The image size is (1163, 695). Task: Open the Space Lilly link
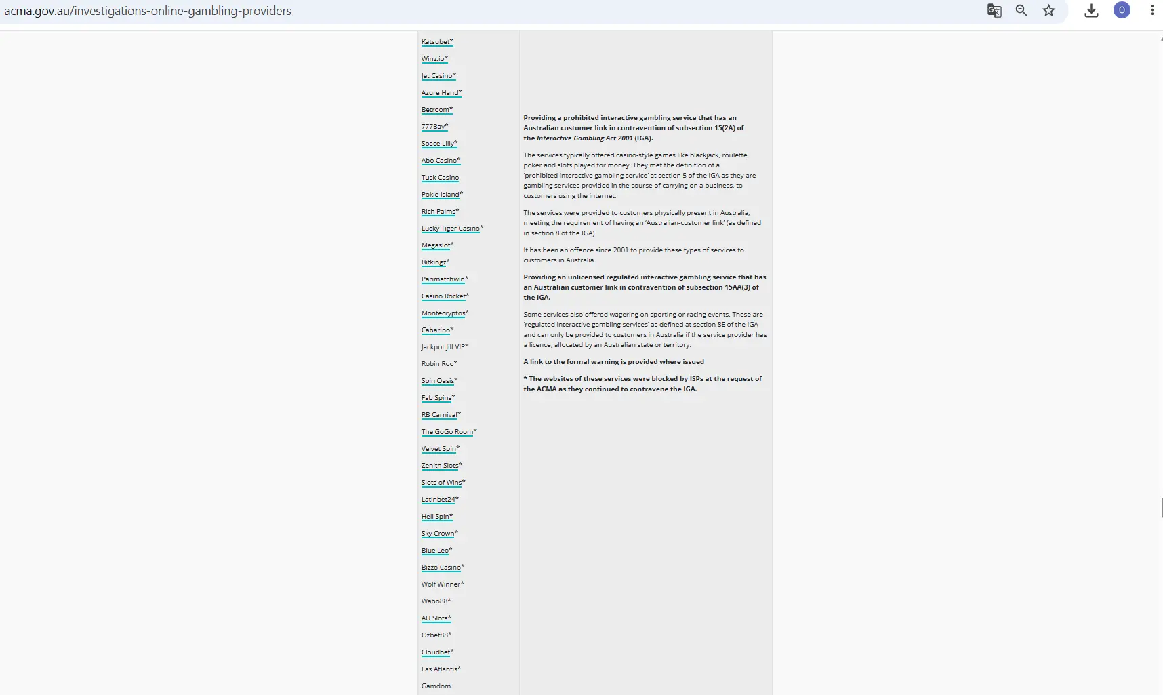(x=439, y=144)
